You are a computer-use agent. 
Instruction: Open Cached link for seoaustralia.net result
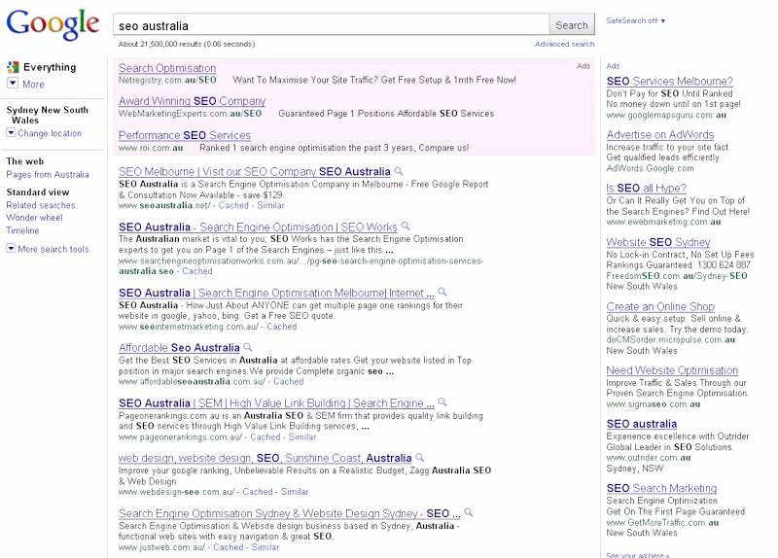point(233,205)
